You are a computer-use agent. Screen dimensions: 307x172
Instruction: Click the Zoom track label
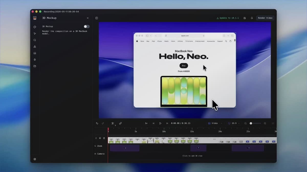(98, 146)
